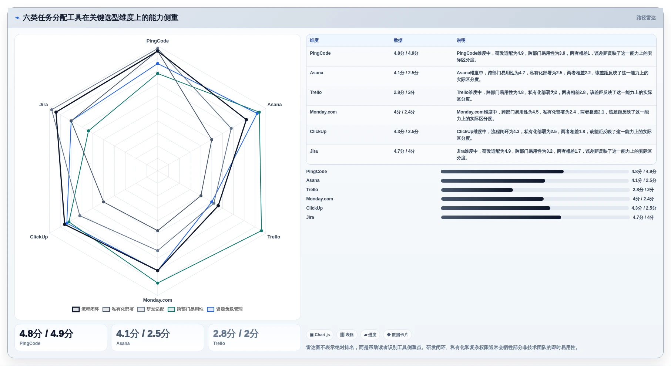Click table value 4.1分 / 2.5分 for Asana
This screenshot has width=671, height=366.
tap(406, 73)
